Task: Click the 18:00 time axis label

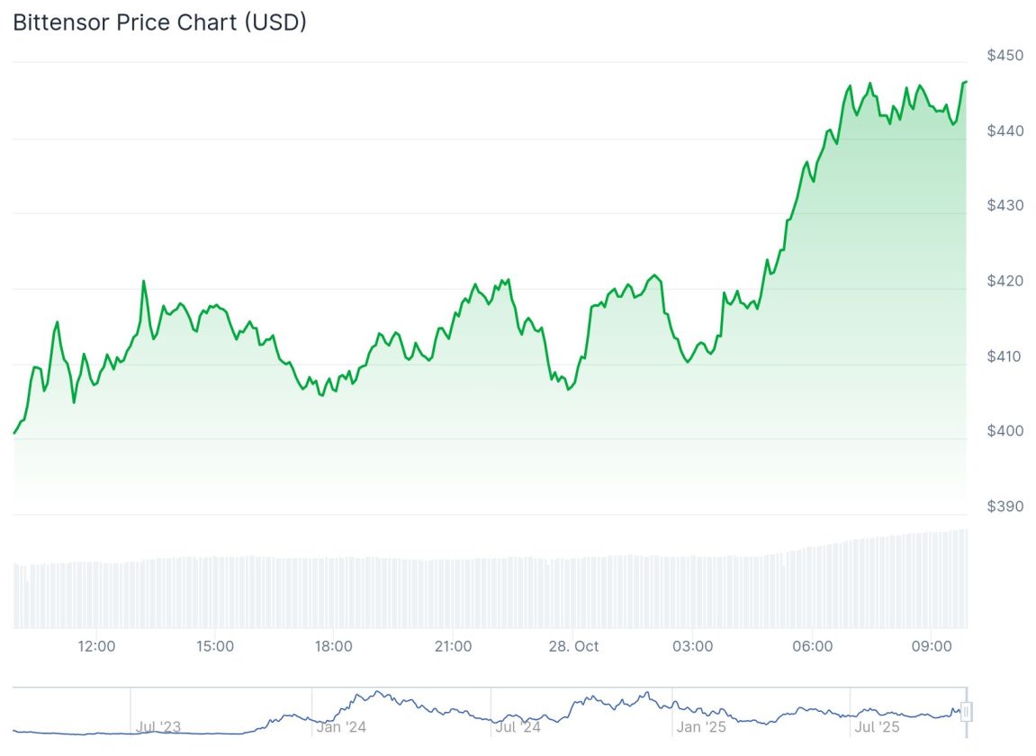Action: 333,646
